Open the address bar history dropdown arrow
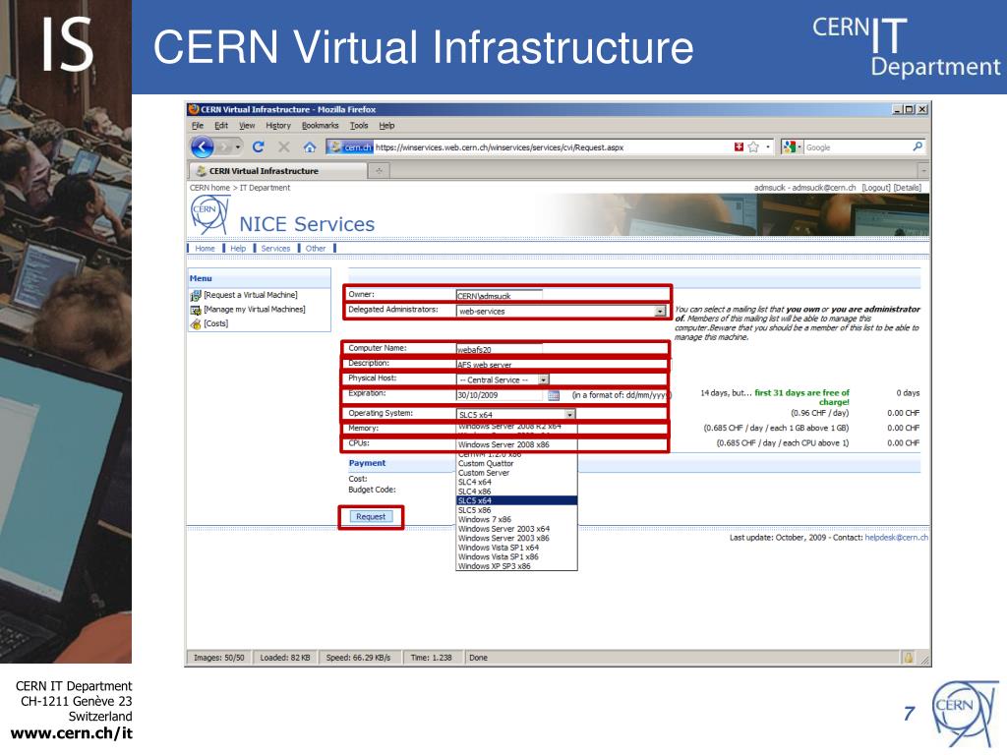 click(767, 147)
